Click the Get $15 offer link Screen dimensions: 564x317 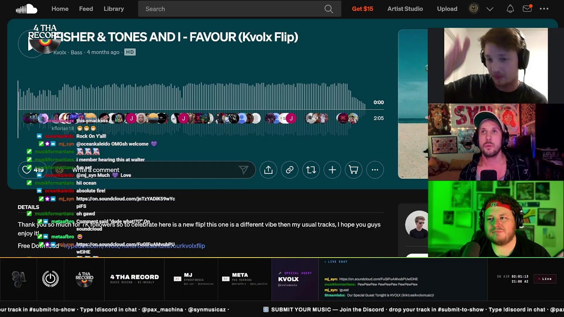(x=363, y=9)
